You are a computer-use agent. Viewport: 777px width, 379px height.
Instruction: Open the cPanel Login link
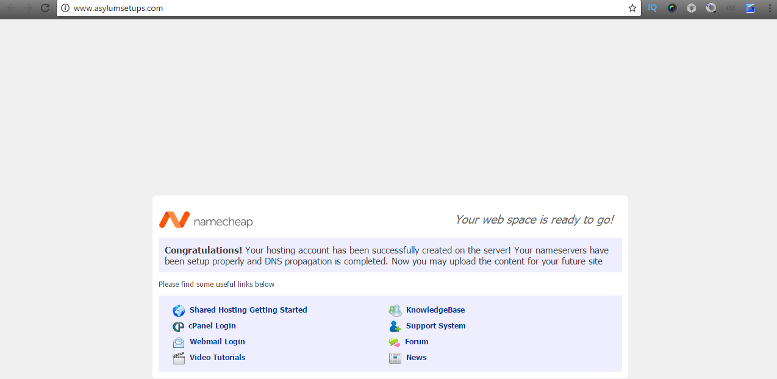click(212, 326)
